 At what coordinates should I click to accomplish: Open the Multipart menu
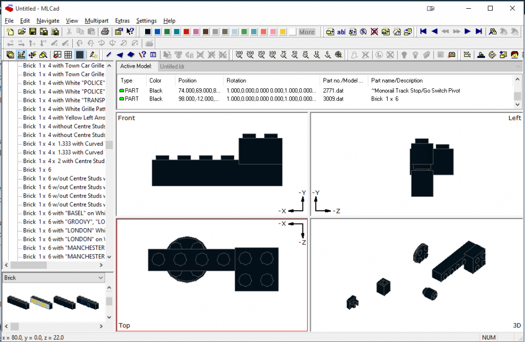96,21
